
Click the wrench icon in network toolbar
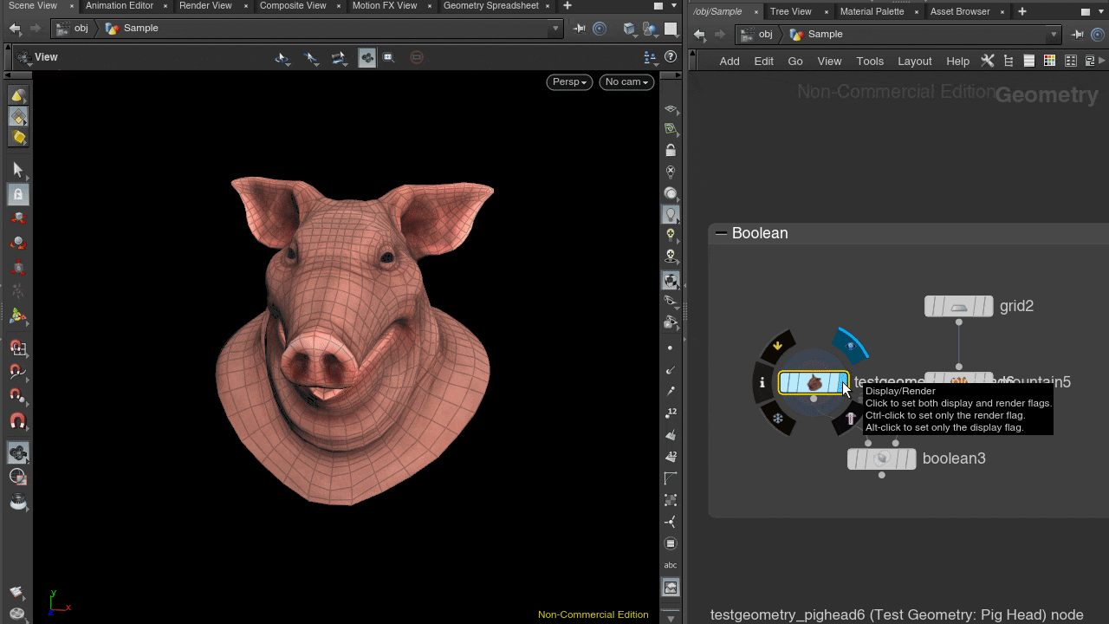[x=987, y=61]
